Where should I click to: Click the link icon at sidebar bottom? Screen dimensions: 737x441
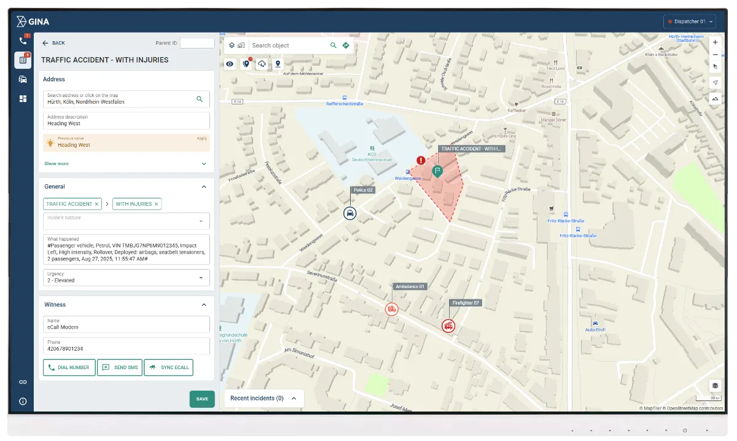click(23, 381)
